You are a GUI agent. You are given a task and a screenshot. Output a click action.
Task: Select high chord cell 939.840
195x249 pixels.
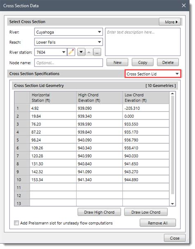click(x=100, y=132)
